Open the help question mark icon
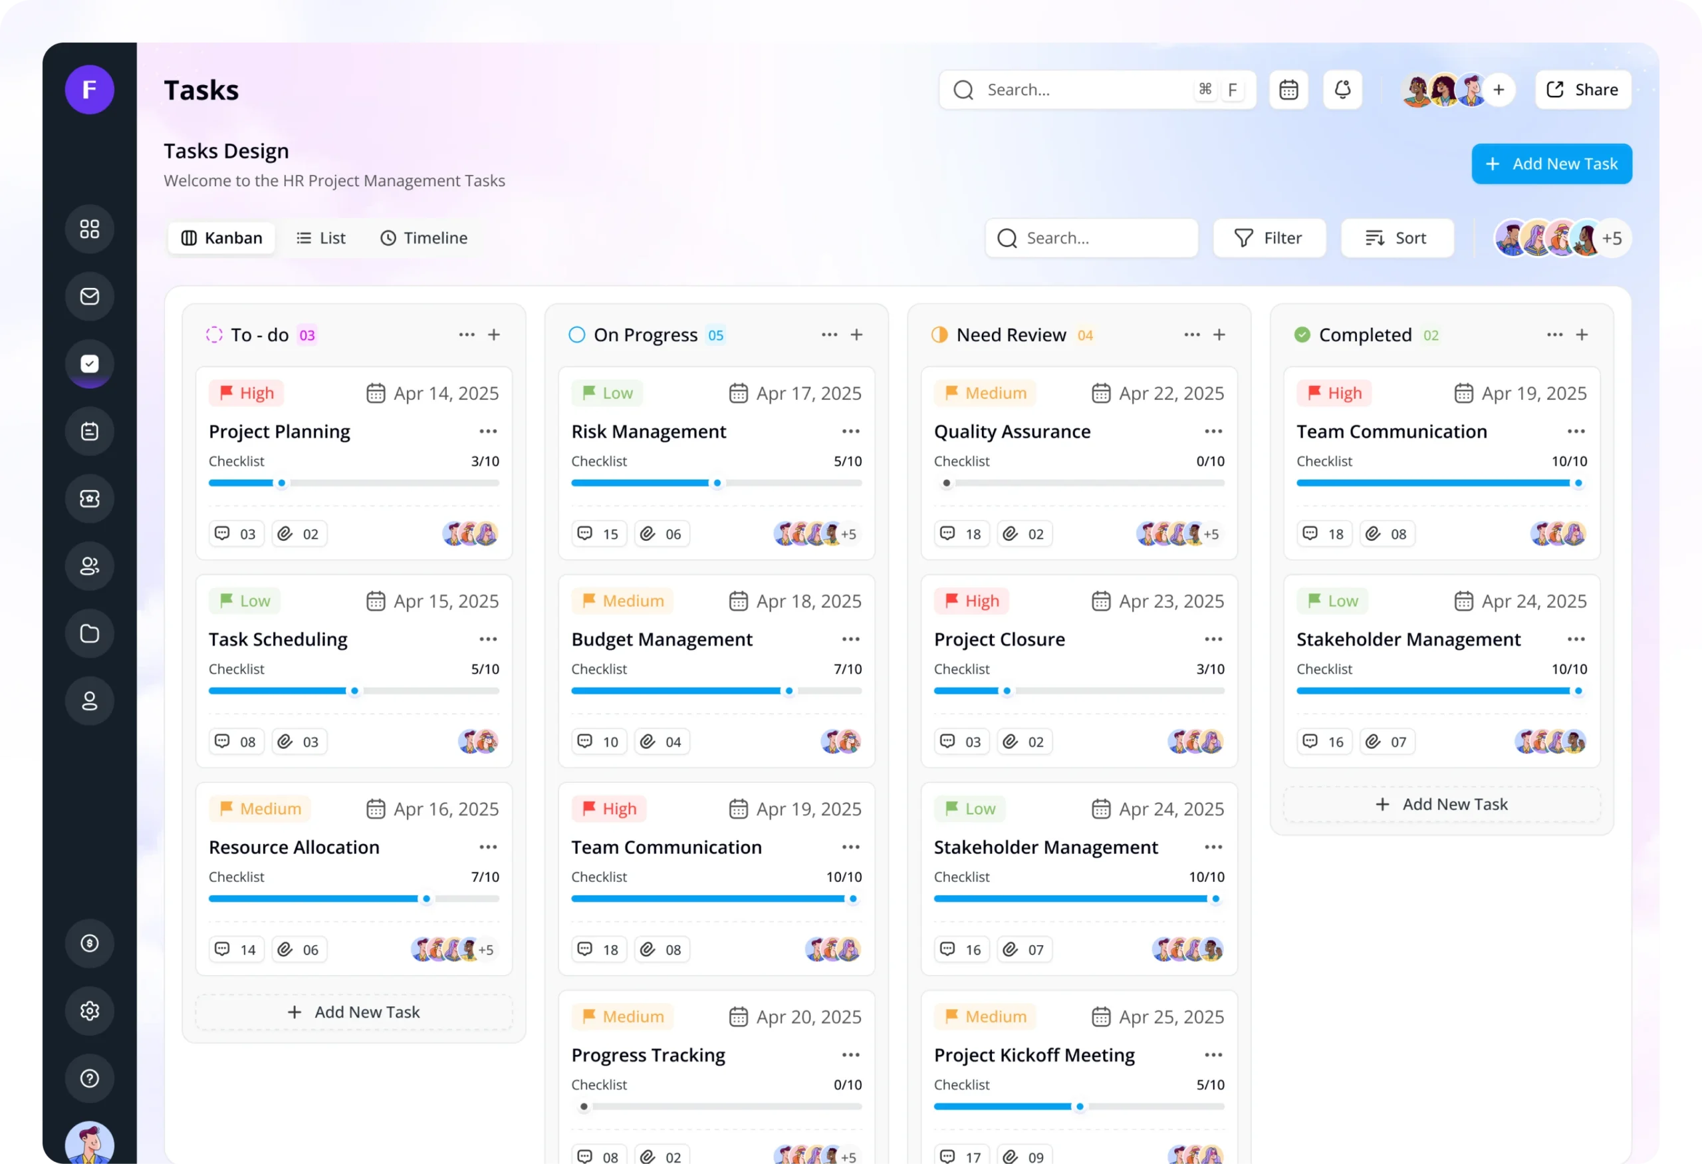1702x1164 pixels. click(x=89, y=1078)
